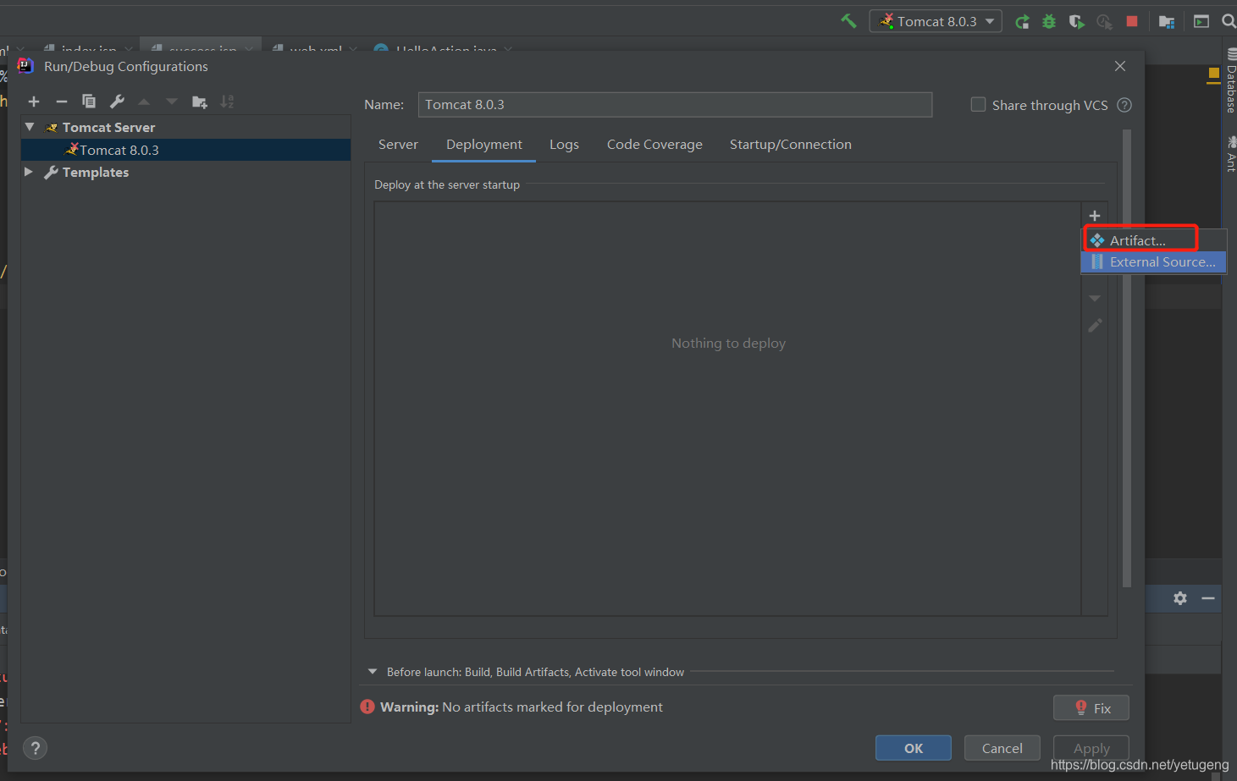Collapse the Before launch section
Image resolution: width=1237 pixels, height=781 pixels.
[373, 672]
